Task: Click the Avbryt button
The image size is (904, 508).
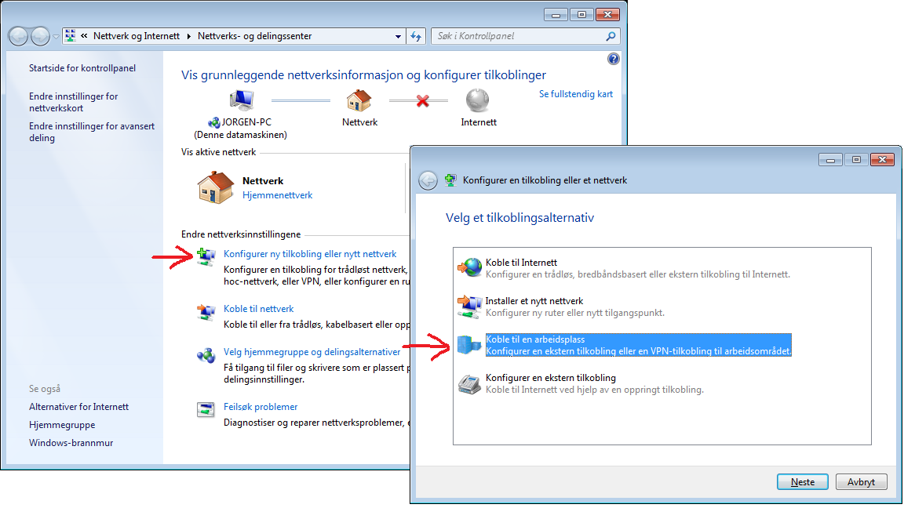Action: click(x=861, y=481)
